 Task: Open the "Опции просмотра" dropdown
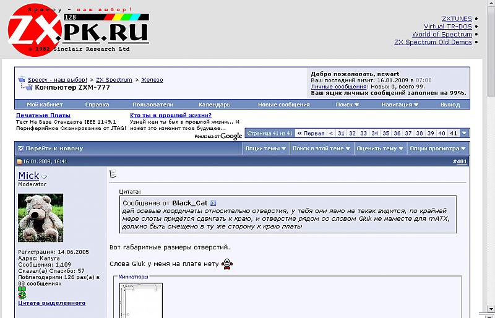(x=437, y=148)
